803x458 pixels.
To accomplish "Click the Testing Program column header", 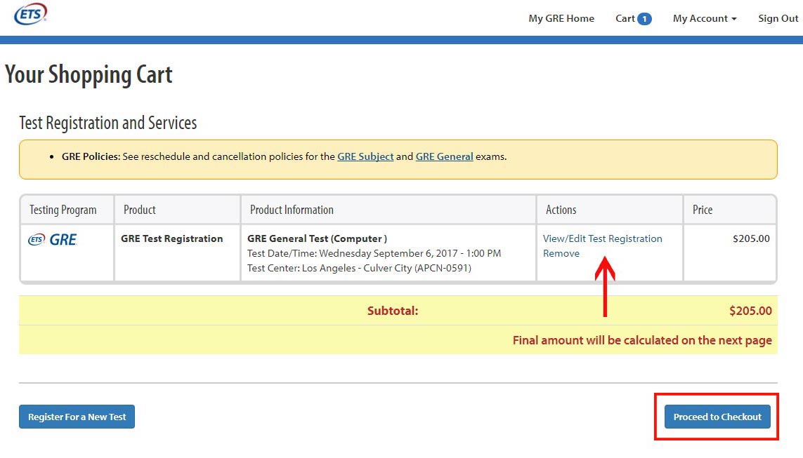I will click(63, 210).
